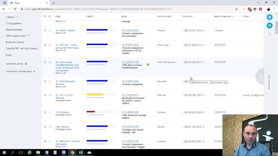
Task: Click call icon beside Карина phone number
Action: point(203,31)
